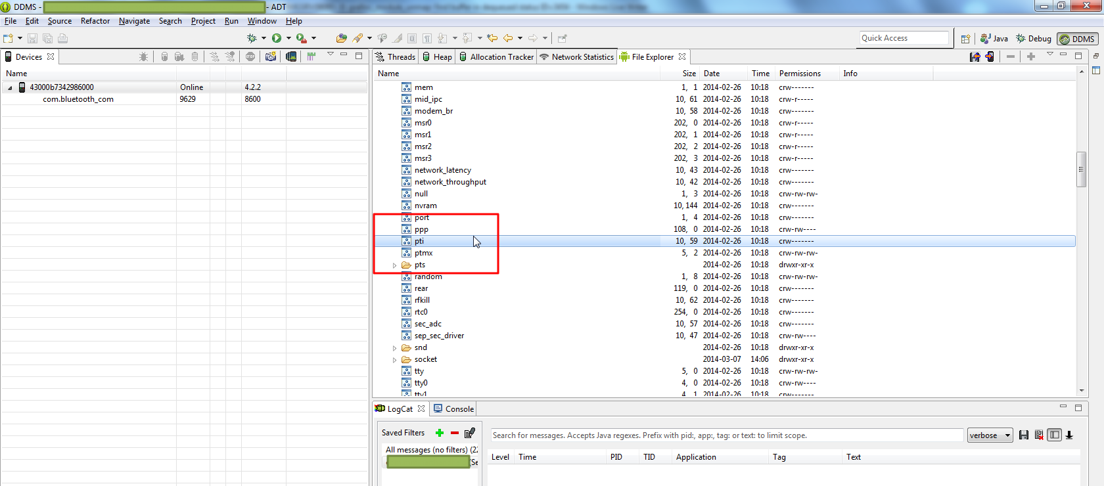1104x486 pixels.
Task: Select the sep_sec_driver file entry
Action: (x=439, y=336)
